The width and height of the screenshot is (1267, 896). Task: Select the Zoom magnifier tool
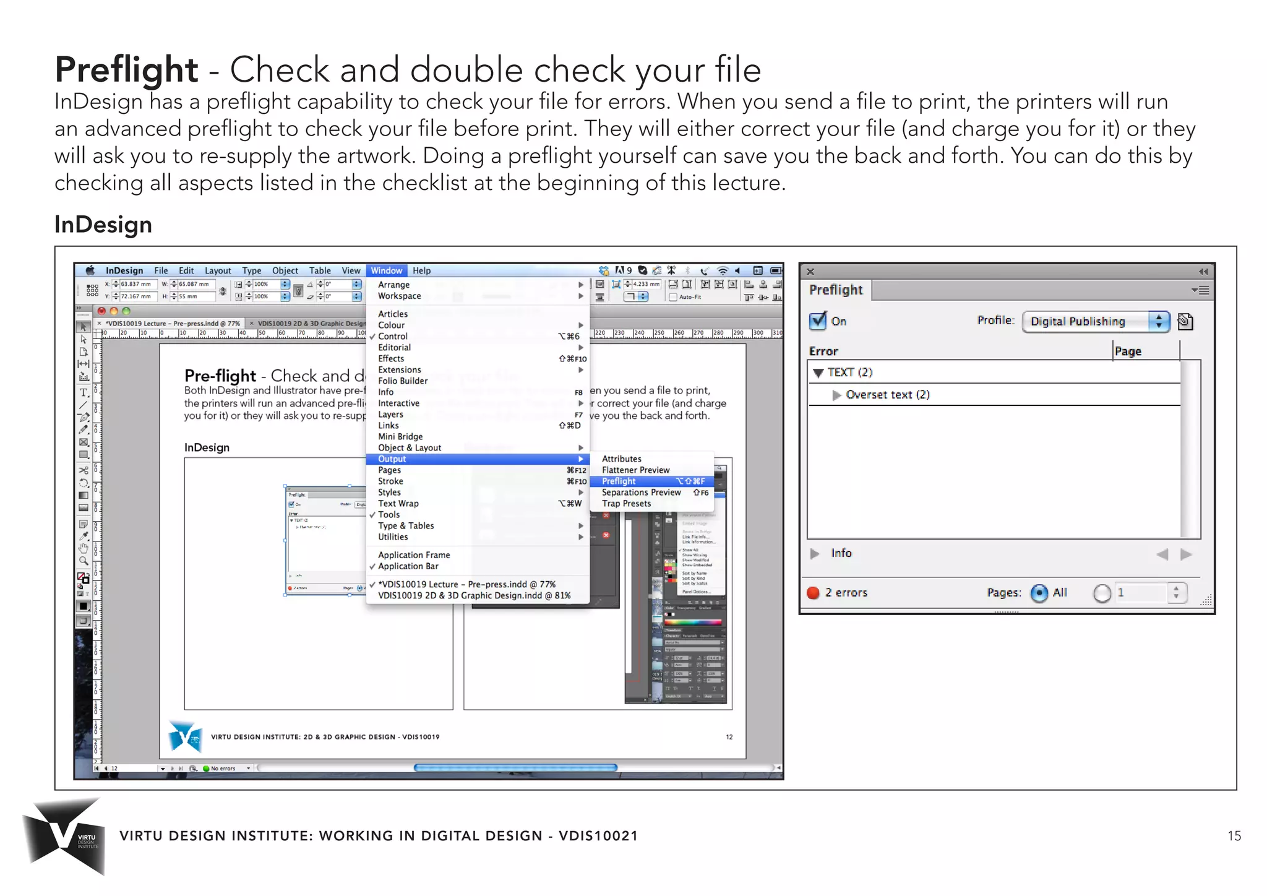pos(83,561)
